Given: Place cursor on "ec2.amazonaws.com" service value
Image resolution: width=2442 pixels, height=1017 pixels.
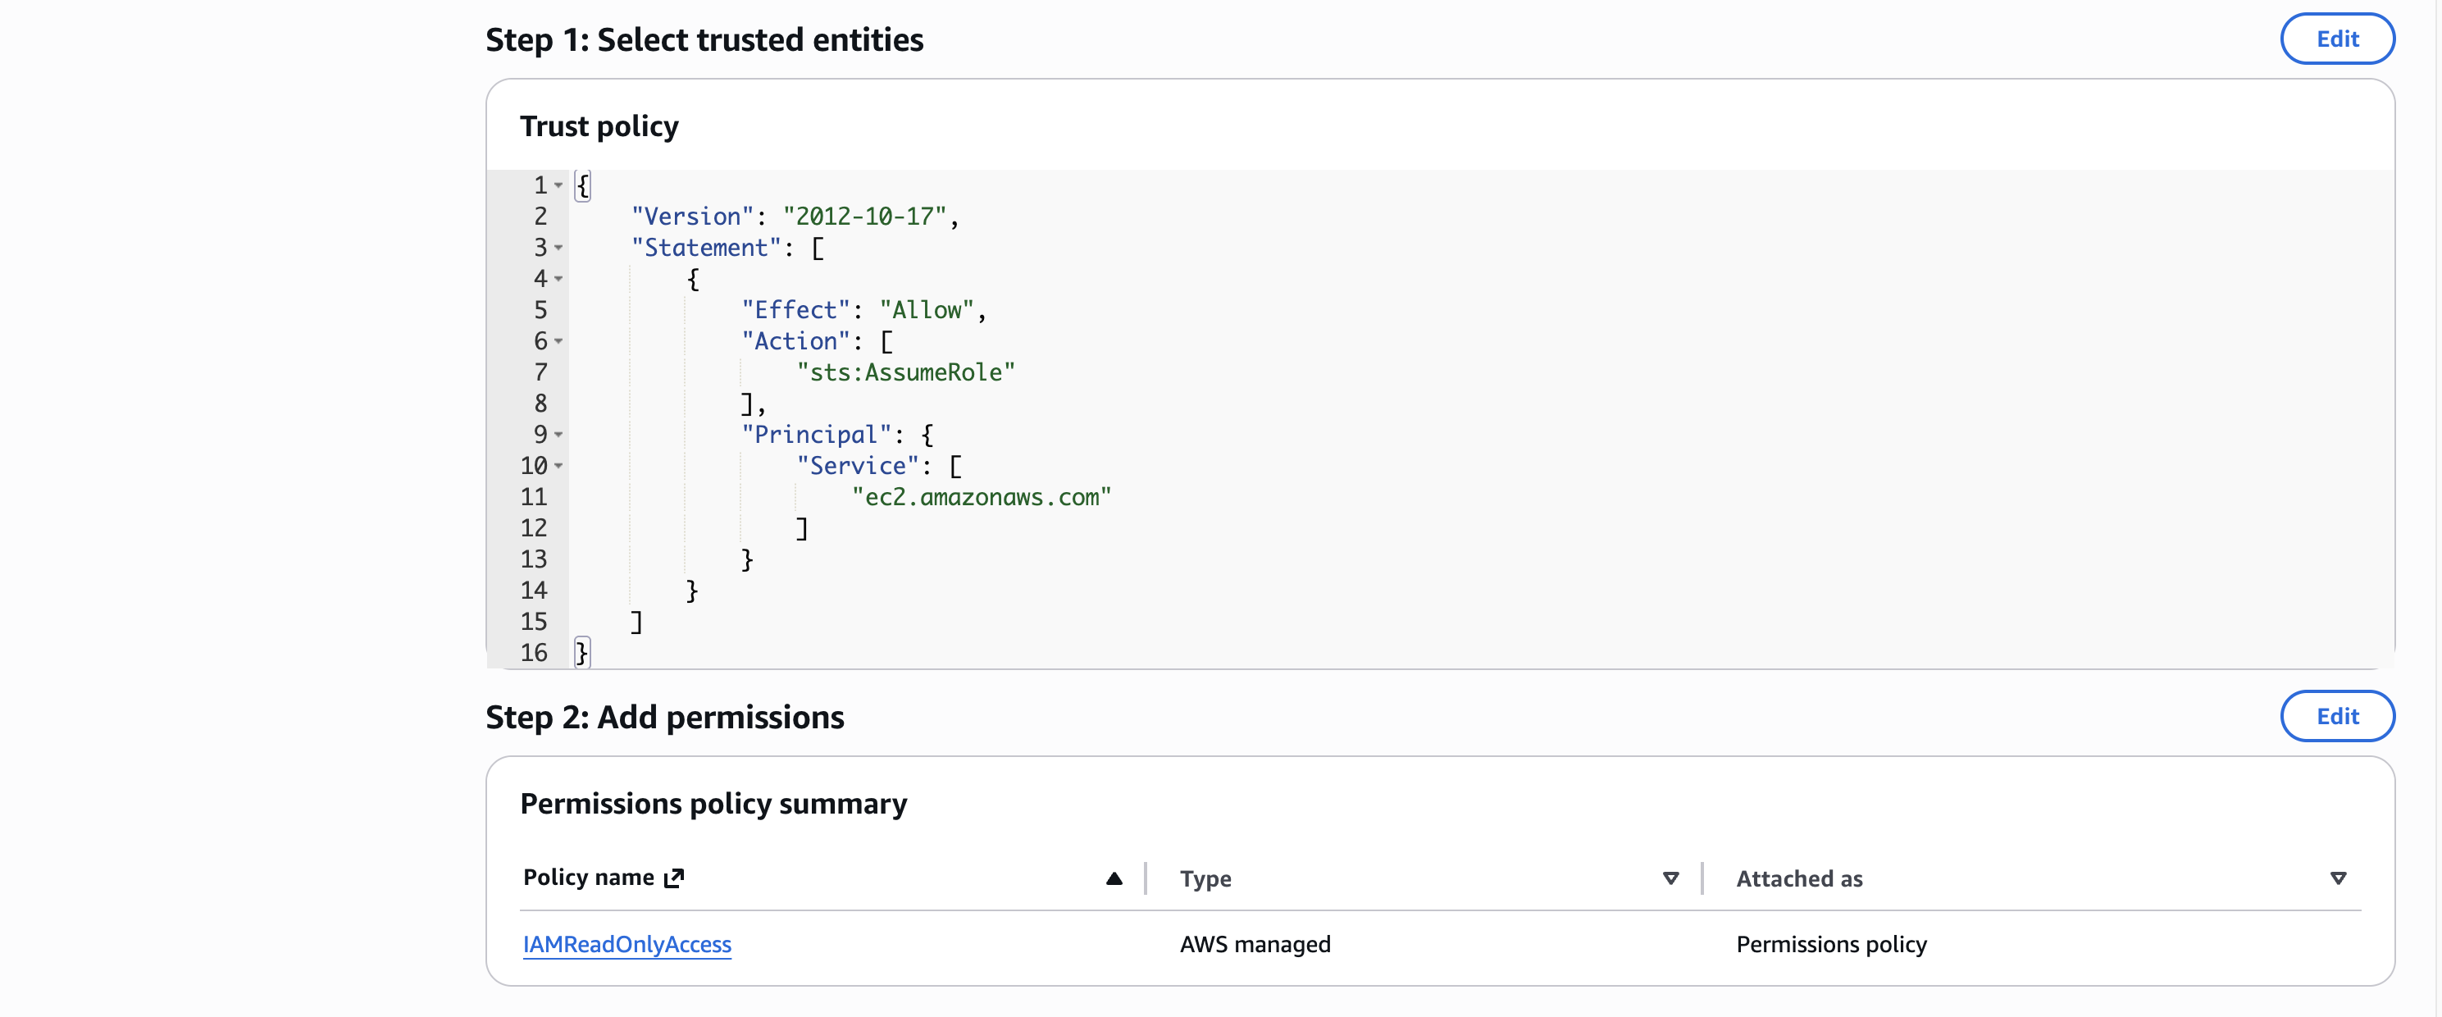Looking at the screenshot, I should (982, 498).
